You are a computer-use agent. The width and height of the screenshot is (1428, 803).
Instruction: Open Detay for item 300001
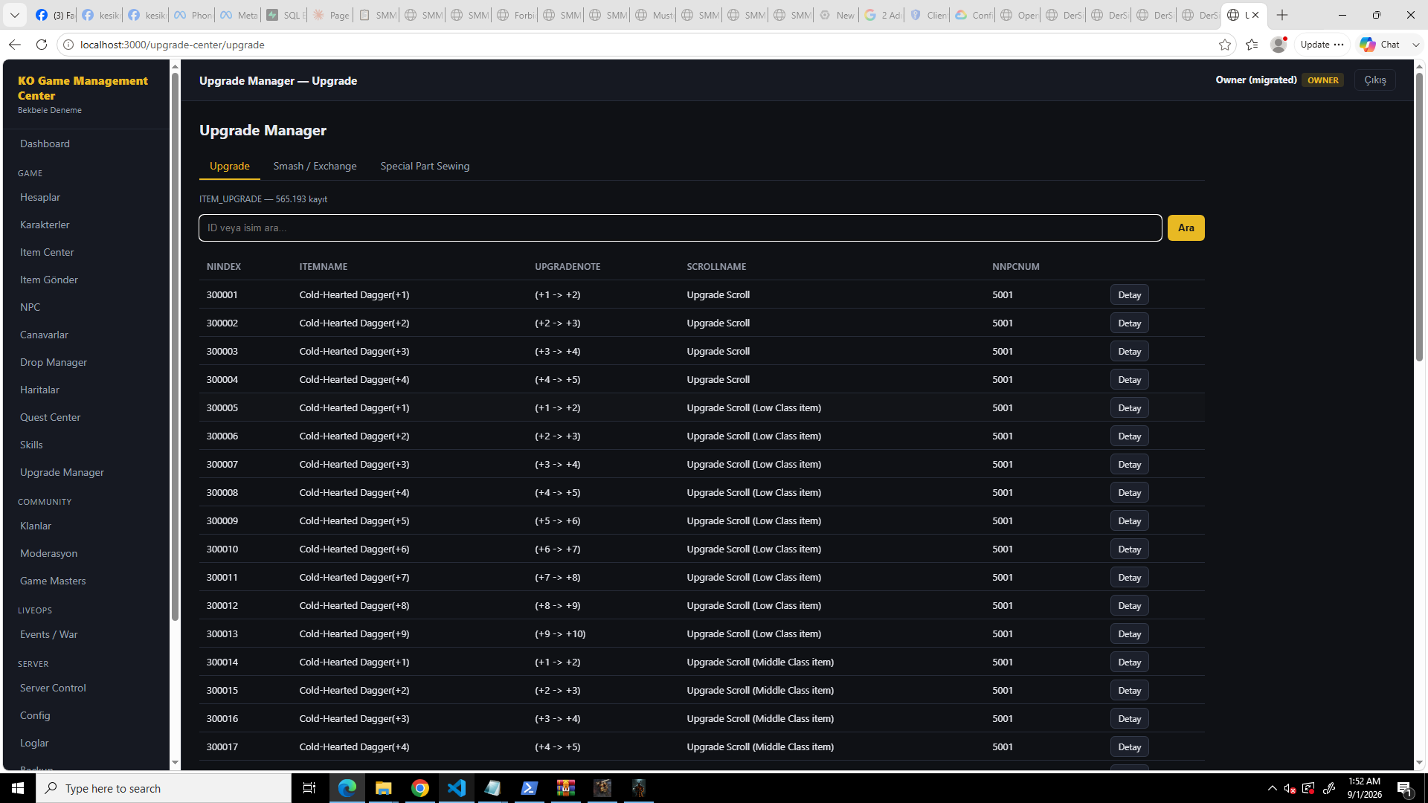point(1129,295)
